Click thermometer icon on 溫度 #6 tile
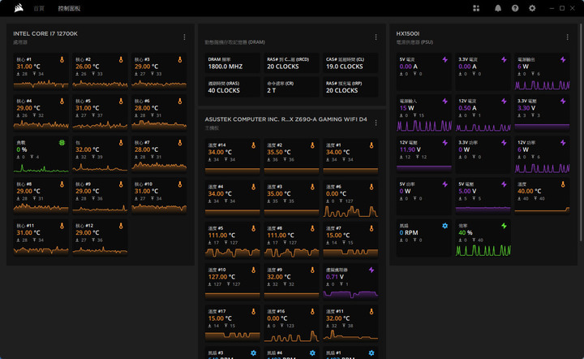 [x=371, y=187]
